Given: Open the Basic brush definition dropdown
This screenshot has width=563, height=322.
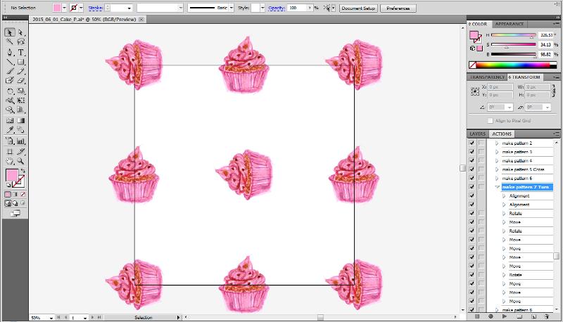Looking at the screenshot, I should click(x=232, y=8).
